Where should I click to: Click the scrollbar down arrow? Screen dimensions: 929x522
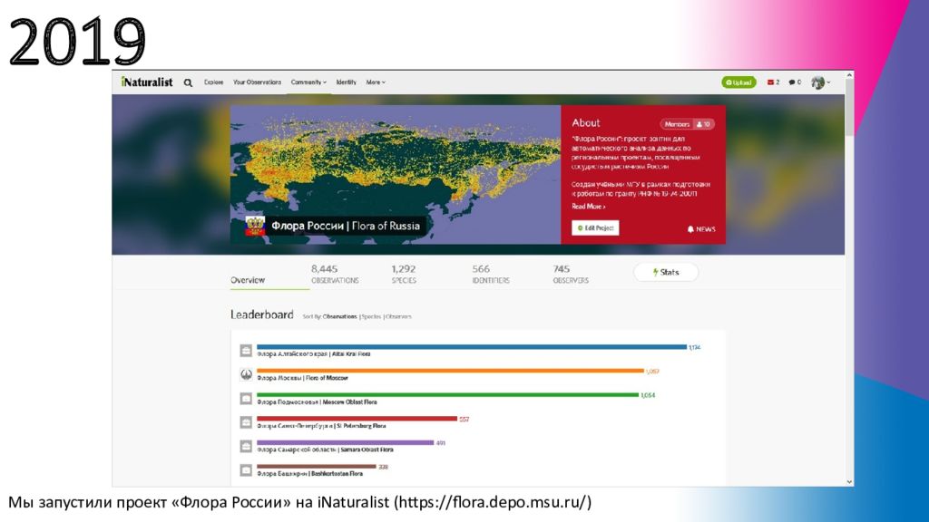849,482
